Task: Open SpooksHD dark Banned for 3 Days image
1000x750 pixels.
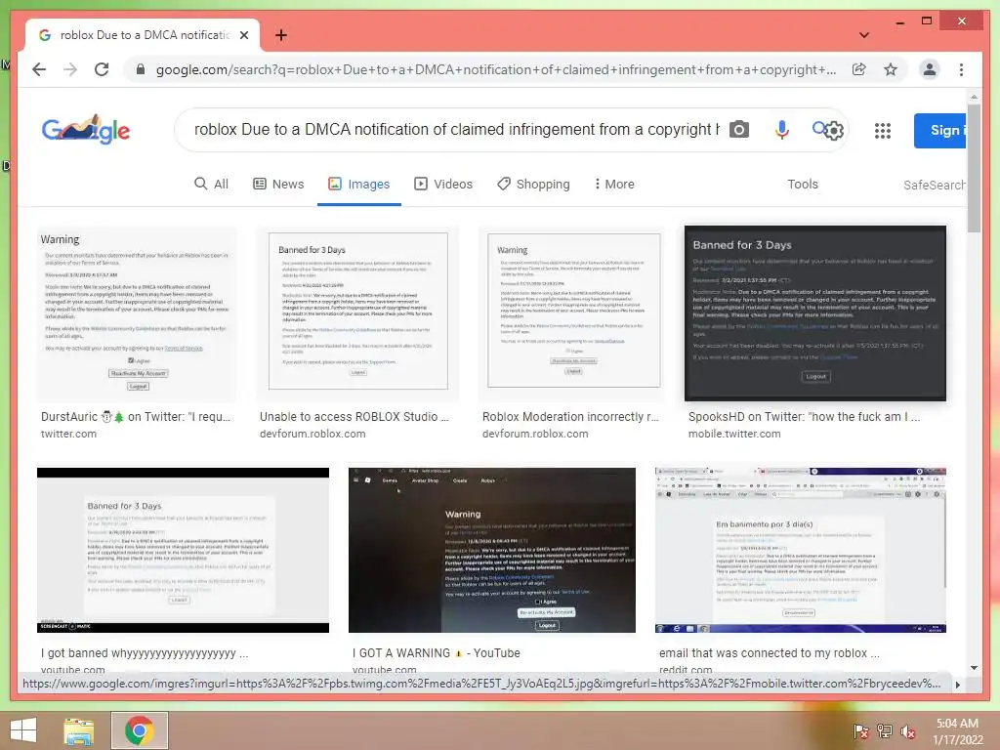Action: point(815,313)
